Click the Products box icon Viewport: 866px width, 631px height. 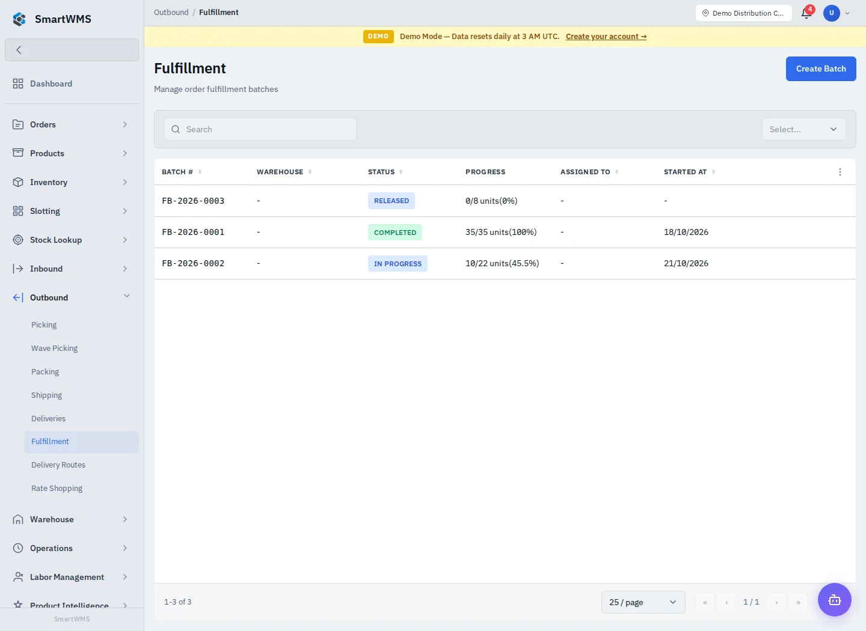click(18, 153)
